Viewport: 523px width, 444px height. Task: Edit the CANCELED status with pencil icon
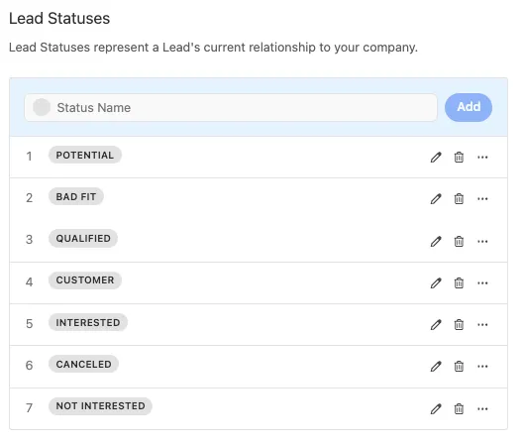(x=436, y=367)
